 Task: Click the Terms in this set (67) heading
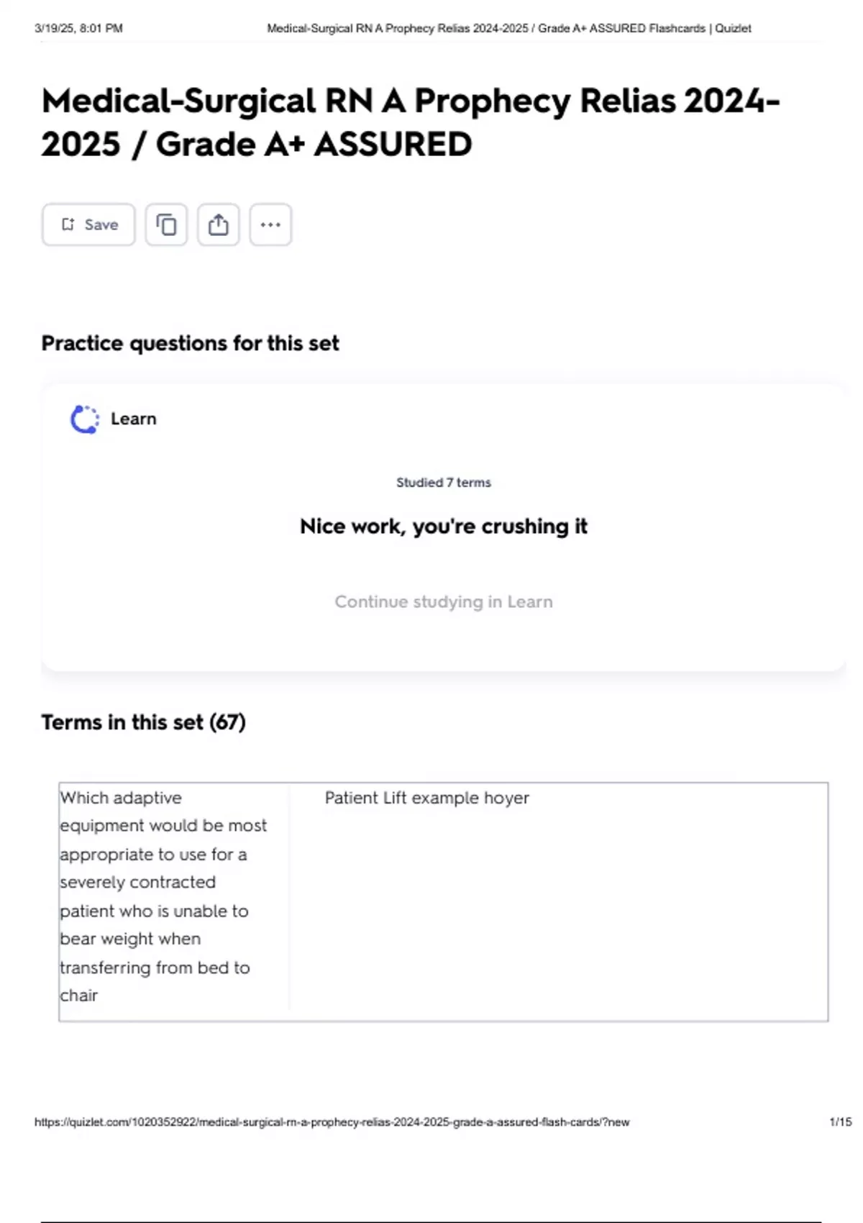tap(143, 722)
